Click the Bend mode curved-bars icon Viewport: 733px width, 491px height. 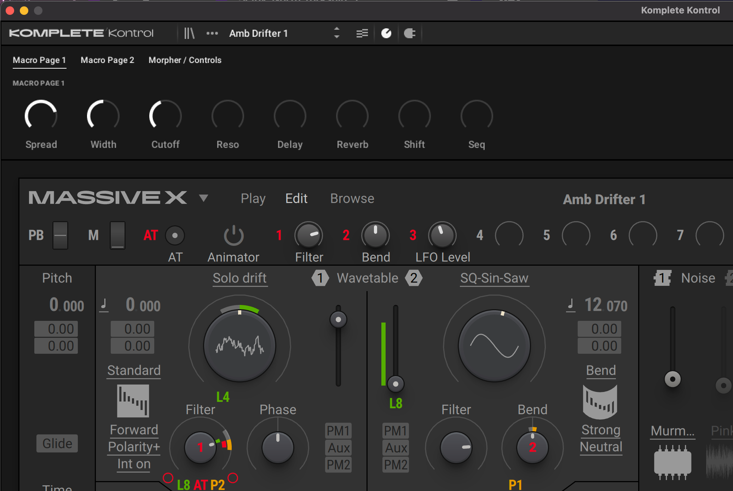tap(600, 402)
